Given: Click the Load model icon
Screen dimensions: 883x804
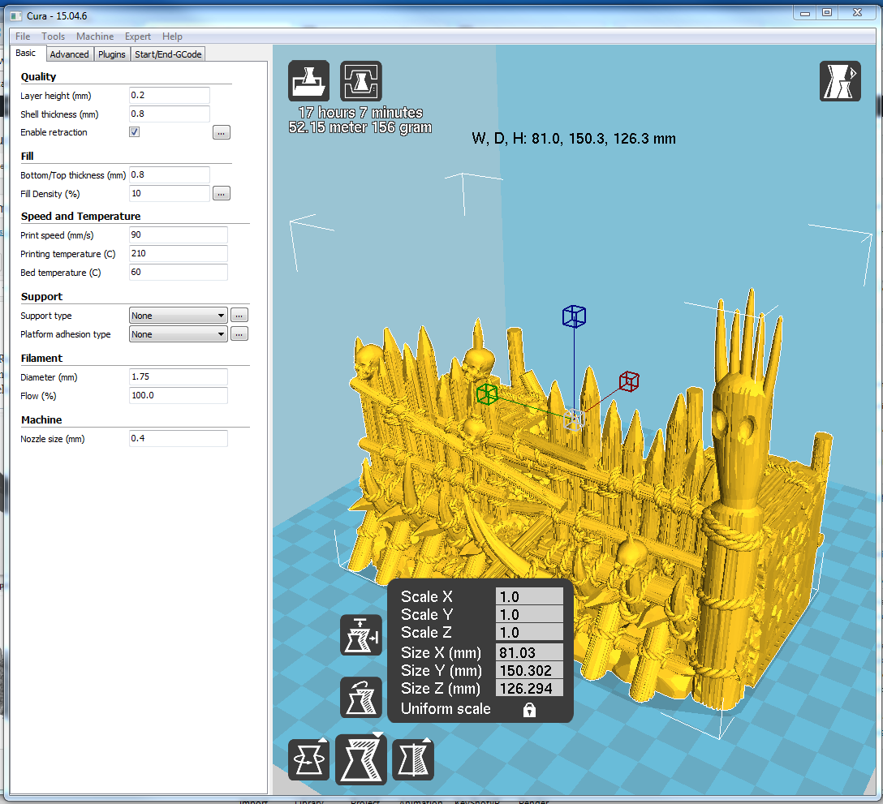Looking at the screenshot, I should coord(308,80).
